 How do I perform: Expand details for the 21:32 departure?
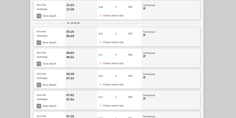39,16
